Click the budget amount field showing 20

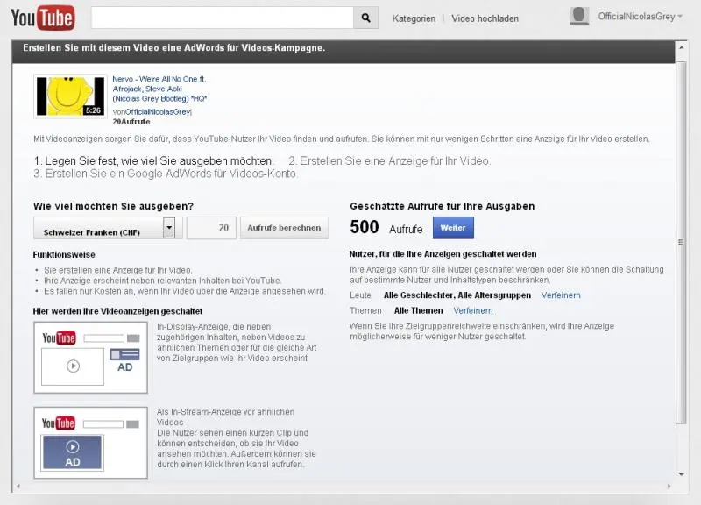coord(211,229)
